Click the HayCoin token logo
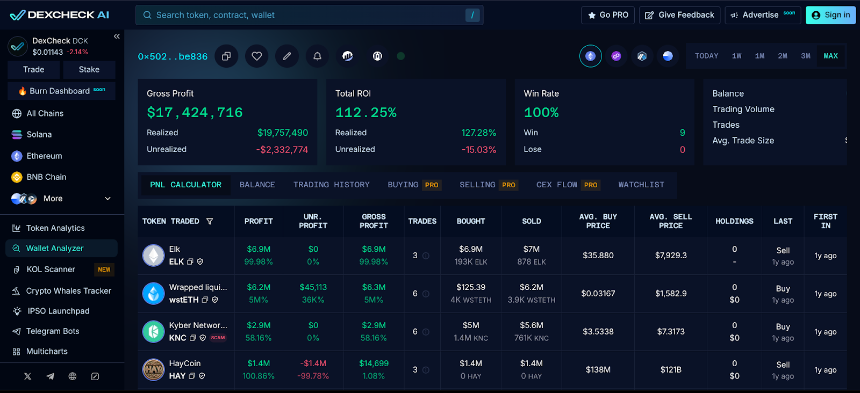The height and width of the screenshot is (393, 860). point(153,370)
